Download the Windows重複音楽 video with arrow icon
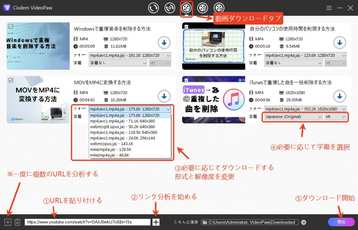 (x=164, y=42)
